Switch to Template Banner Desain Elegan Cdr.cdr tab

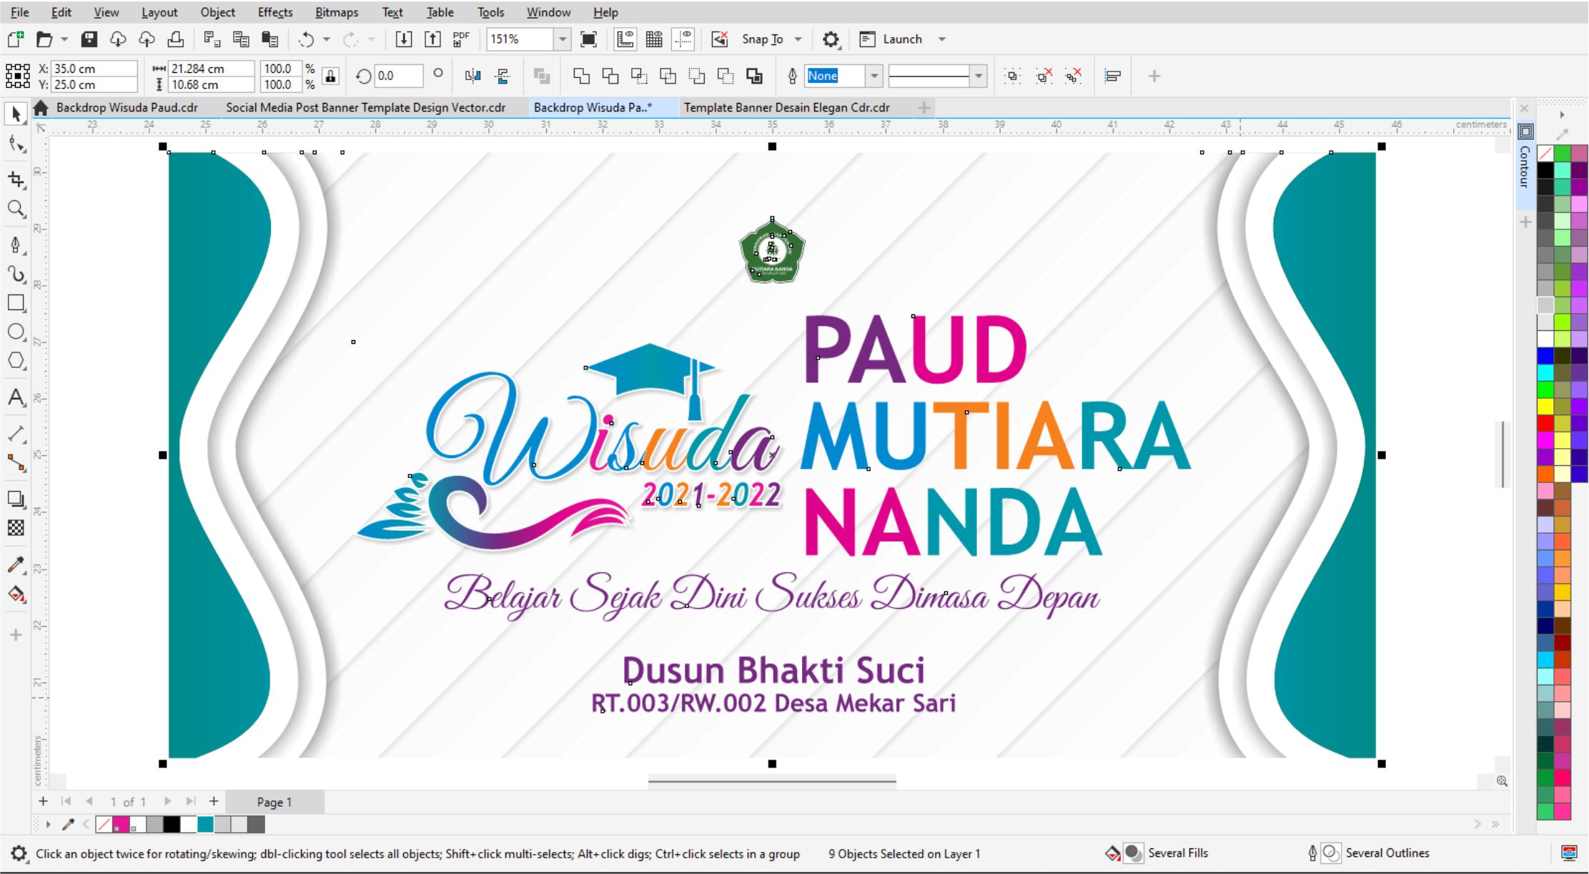[786, 107]
